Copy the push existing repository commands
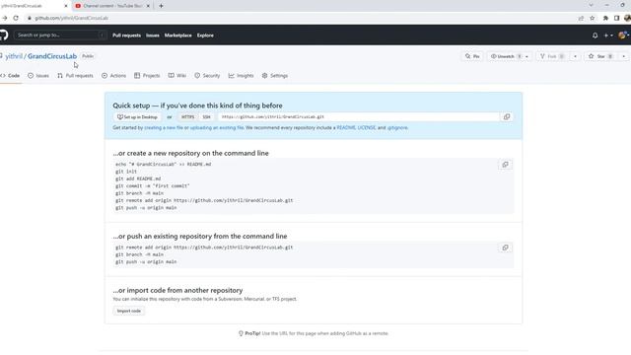 [x=505, y=248]
